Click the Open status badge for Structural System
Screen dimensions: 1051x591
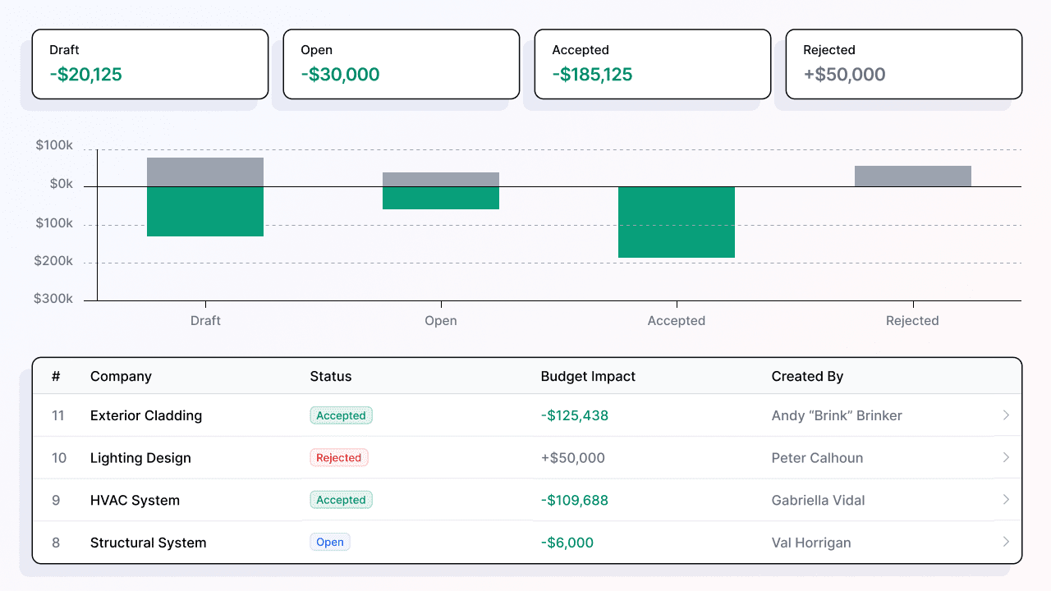330,543
